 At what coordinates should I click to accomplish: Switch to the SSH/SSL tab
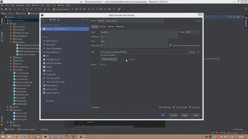tap(103, 27)
